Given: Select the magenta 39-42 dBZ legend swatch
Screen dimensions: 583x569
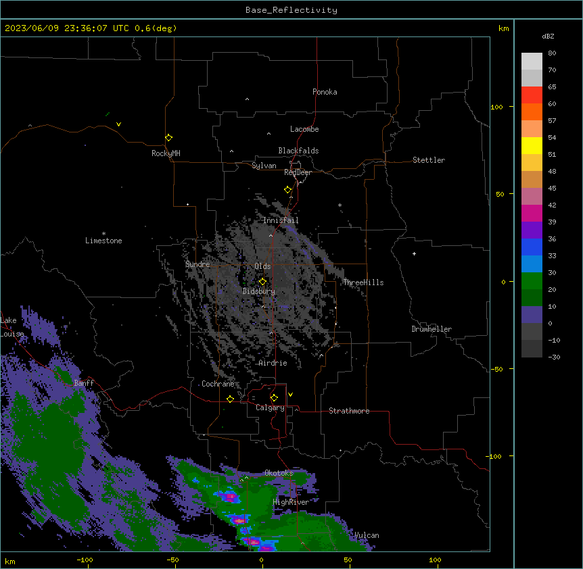Looking at the screenshot, I should [x=532, y=213].
